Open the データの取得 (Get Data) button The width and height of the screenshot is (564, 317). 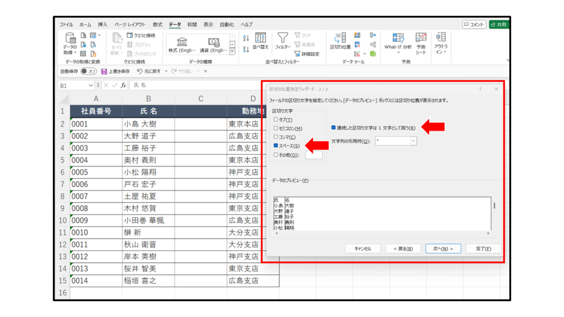(x=70, y=43)
